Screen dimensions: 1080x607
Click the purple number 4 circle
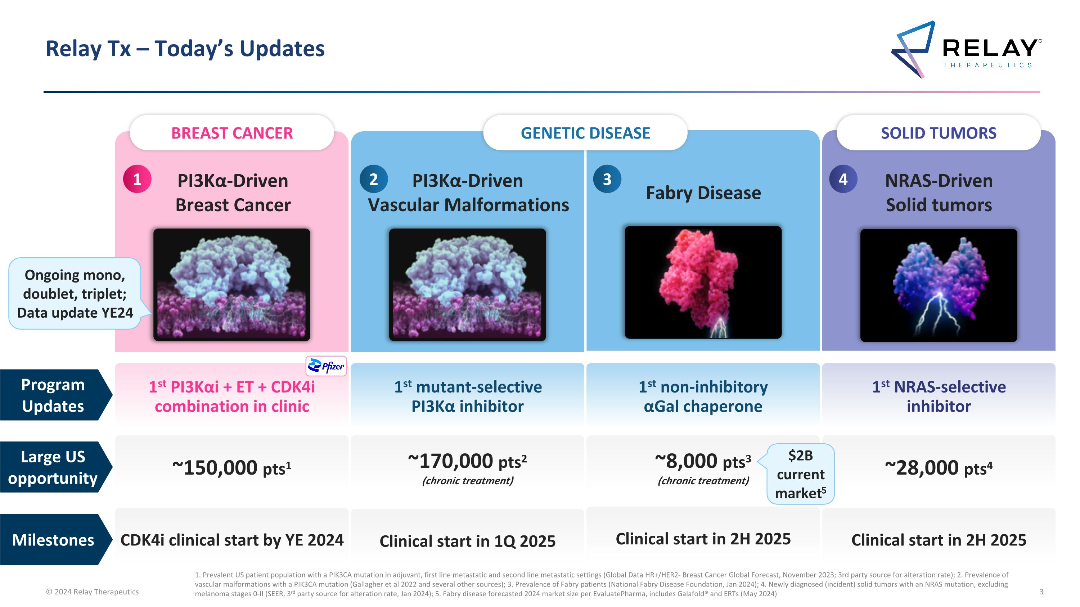point(843,179)
